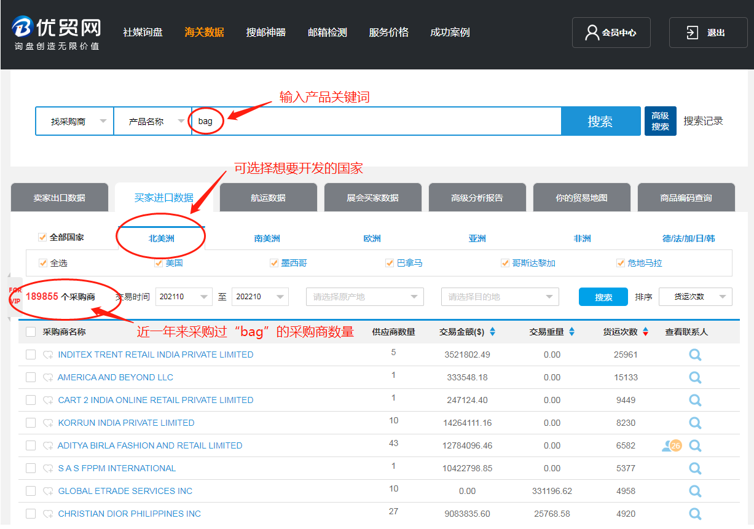Select the 北美洲 region tab

coord(162,238)
